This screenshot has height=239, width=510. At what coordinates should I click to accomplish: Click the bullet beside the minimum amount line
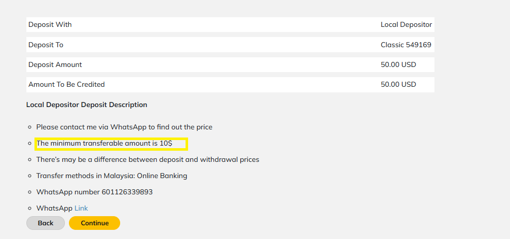pos(29,143)
